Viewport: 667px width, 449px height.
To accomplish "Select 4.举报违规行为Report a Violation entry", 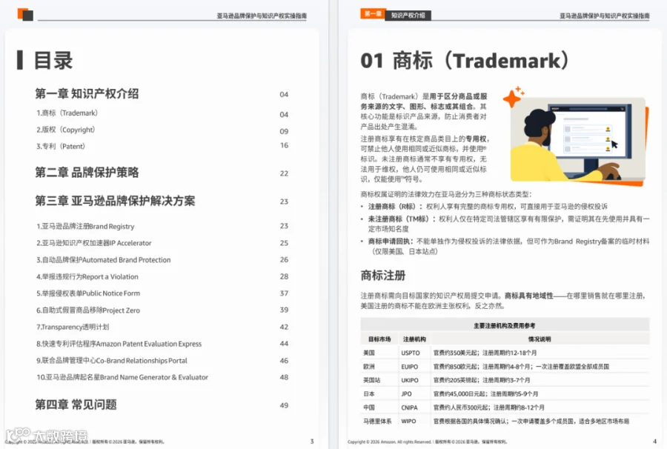I will tap(87, 277).
